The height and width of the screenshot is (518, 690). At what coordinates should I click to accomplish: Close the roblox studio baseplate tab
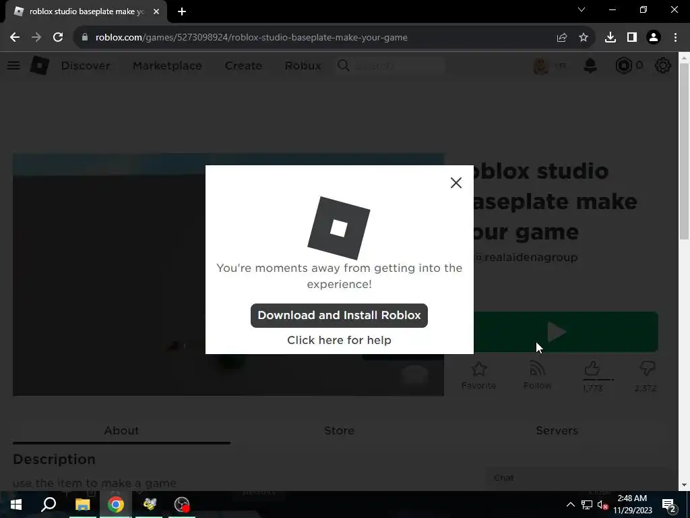coord(156,11)
